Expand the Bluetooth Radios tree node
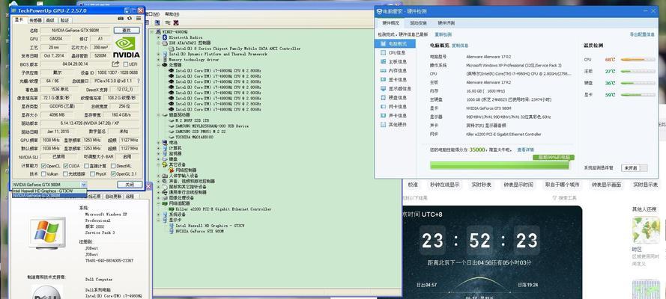666x299 pixels. pos(159,37)
